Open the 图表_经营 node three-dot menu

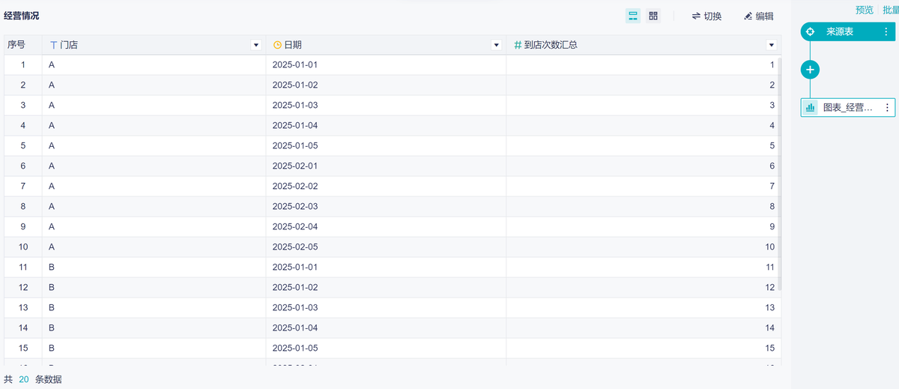887,108
